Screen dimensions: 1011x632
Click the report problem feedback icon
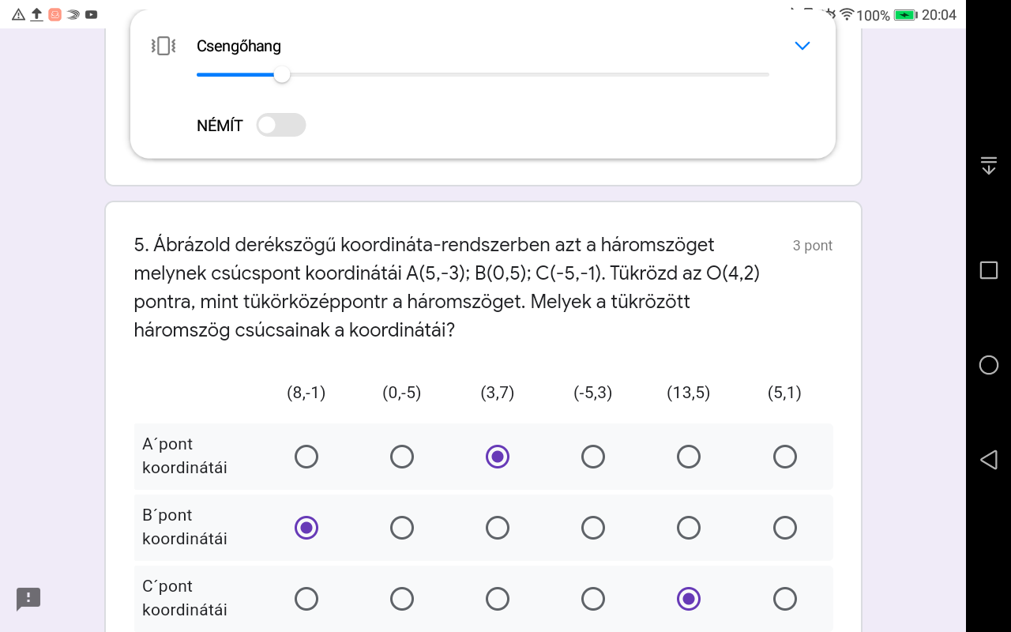[x=28, y=598]
